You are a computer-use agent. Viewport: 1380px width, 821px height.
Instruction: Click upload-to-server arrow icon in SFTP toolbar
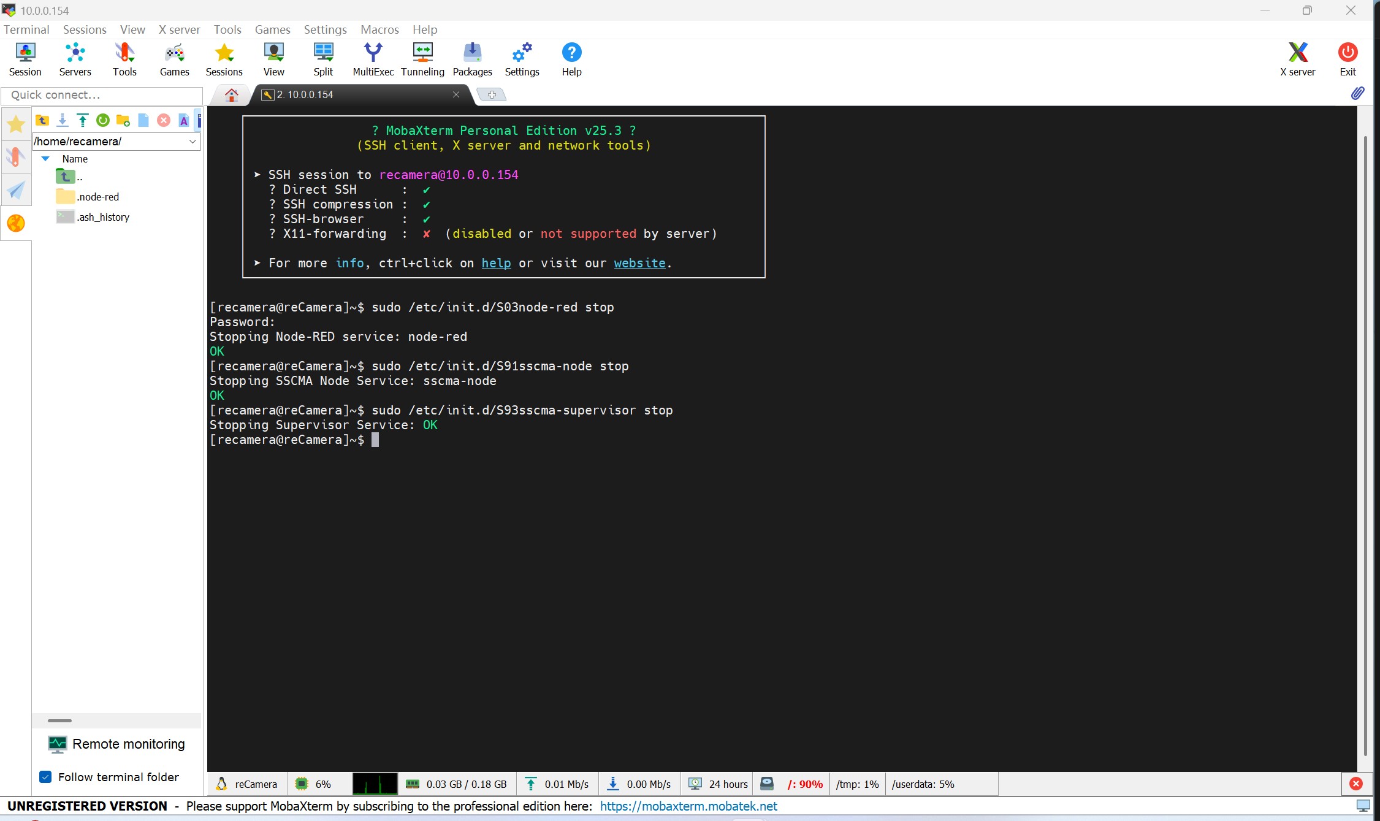coord(83,120)
